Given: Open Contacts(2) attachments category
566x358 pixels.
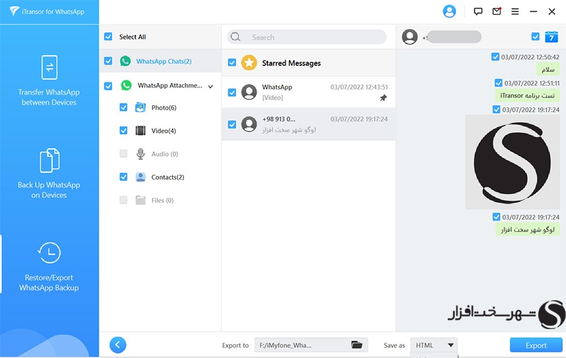Looking at the screenshot, I should (167, 177).
